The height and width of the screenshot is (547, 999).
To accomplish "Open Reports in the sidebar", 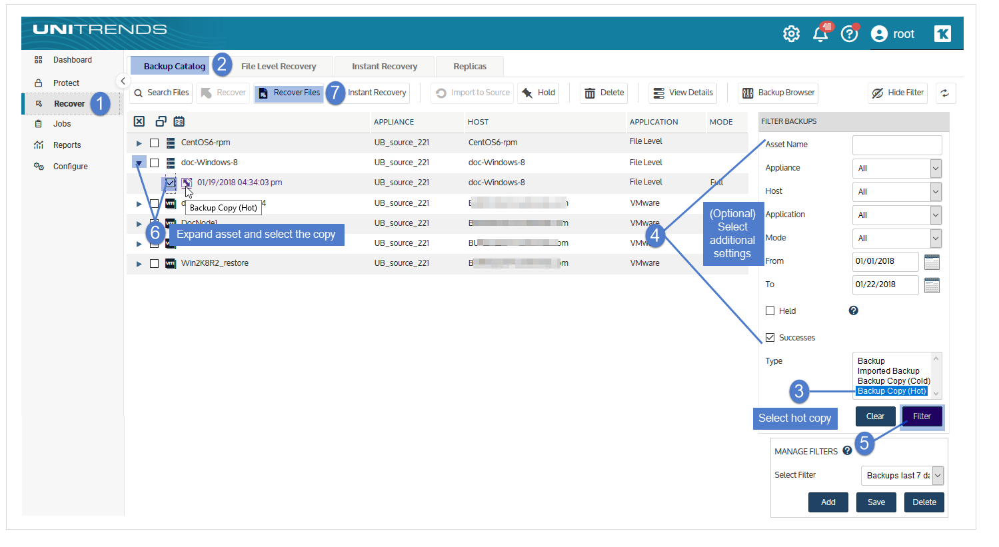I will [67, 145].
